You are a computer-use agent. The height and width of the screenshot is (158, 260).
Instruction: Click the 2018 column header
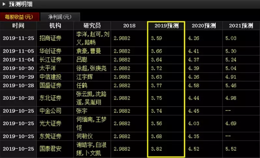pyautogui.click(x=129, y=26)
